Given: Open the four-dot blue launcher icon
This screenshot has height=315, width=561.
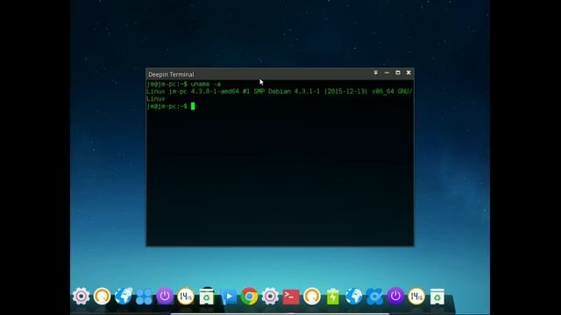Looking at the screenshot, I should click(x=144, y=297).
